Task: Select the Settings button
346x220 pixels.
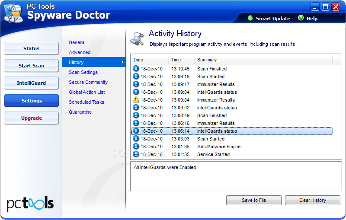Action: pos(31,101)
